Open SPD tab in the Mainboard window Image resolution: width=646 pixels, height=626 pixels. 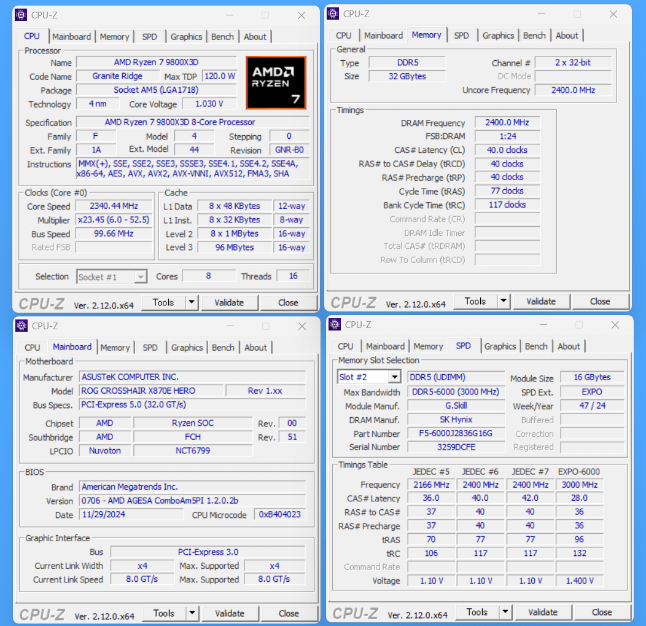tap(150, 347)
